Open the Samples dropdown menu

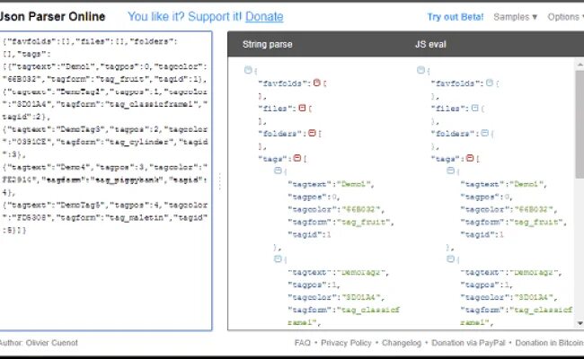pyautogui.click(x=516, y=16)
